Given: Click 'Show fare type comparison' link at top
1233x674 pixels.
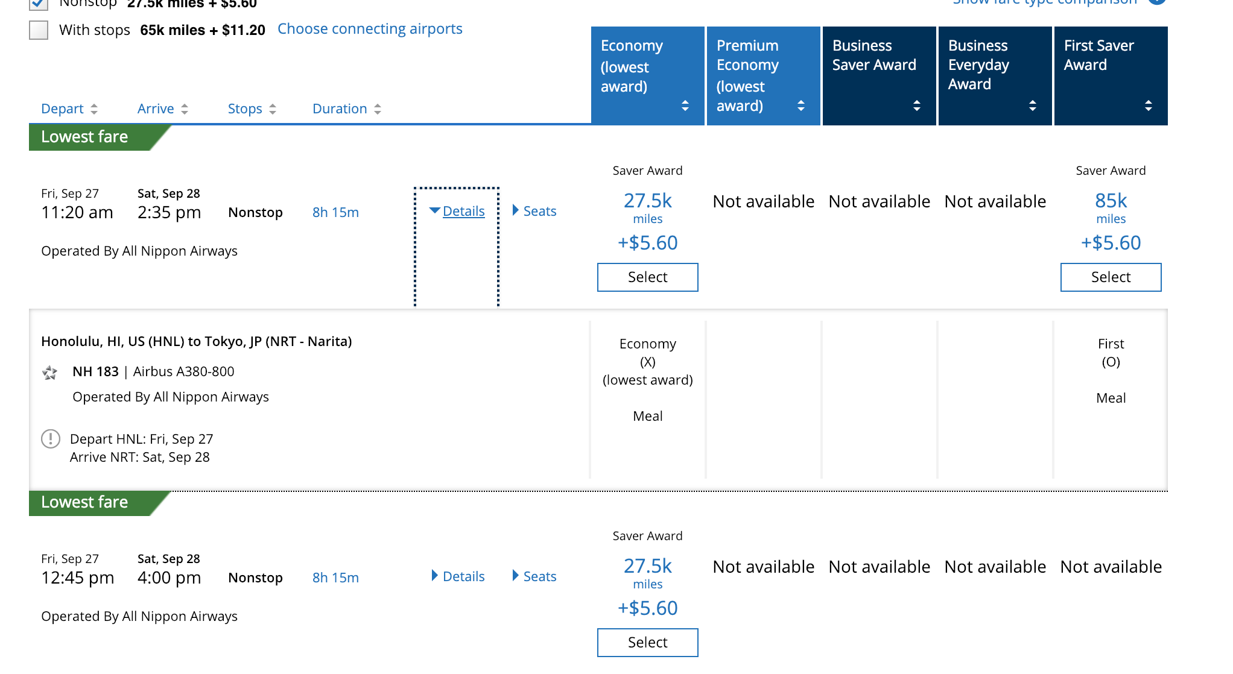Looking at the screenshot, I should pyautogui.click(x=1045, y=3).
